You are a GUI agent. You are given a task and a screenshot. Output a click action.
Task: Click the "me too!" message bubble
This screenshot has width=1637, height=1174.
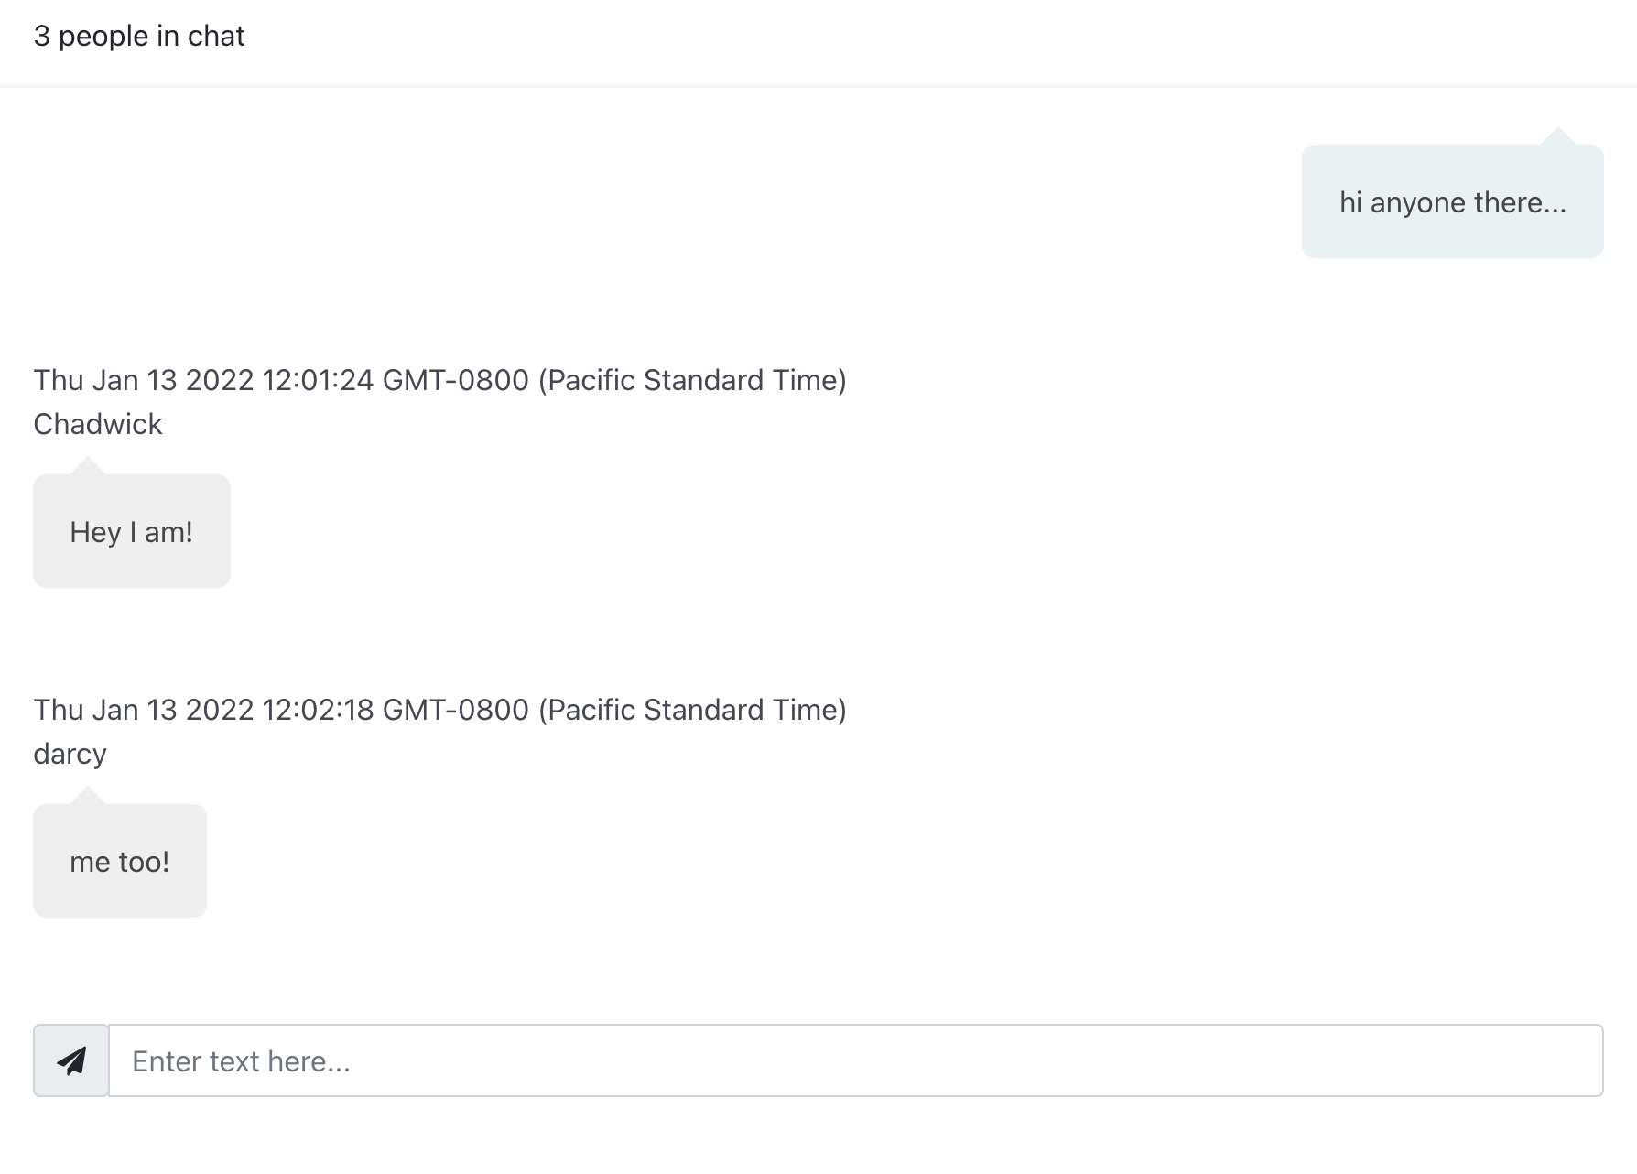pos(120,862)
